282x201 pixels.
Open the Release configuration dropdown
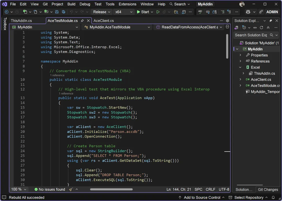[x=102, y=12]
